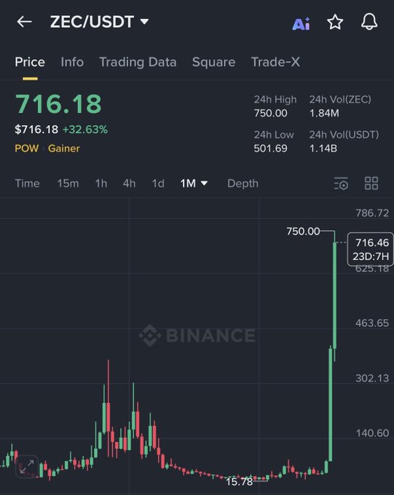Screen dimensions: 394x495
Task: Click the 24h High value 750.00
Action: click(270, 113)
